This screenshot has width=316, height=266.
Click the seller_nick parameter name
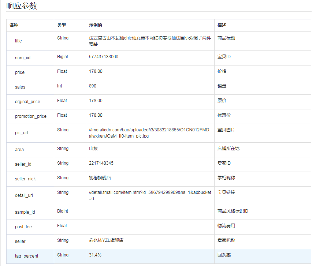pos(25,179)
